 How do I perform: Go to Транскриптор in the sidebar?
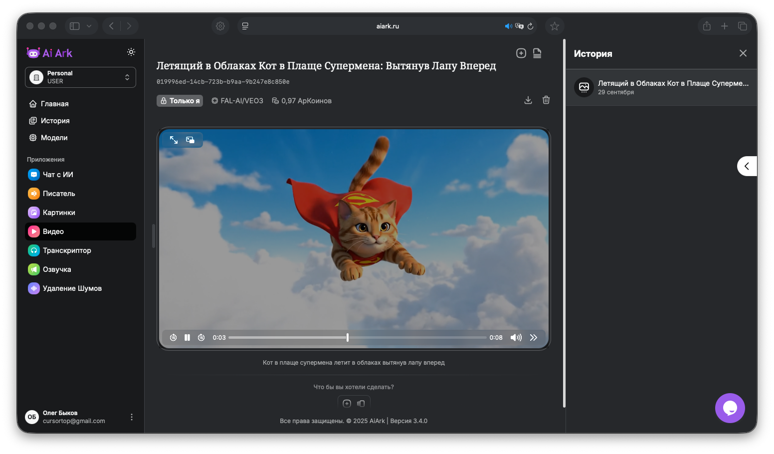coord(67,250)
